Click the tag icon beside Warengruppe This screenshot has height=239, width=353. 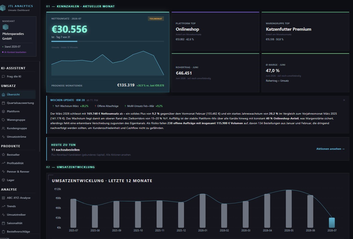pos(3,120)
